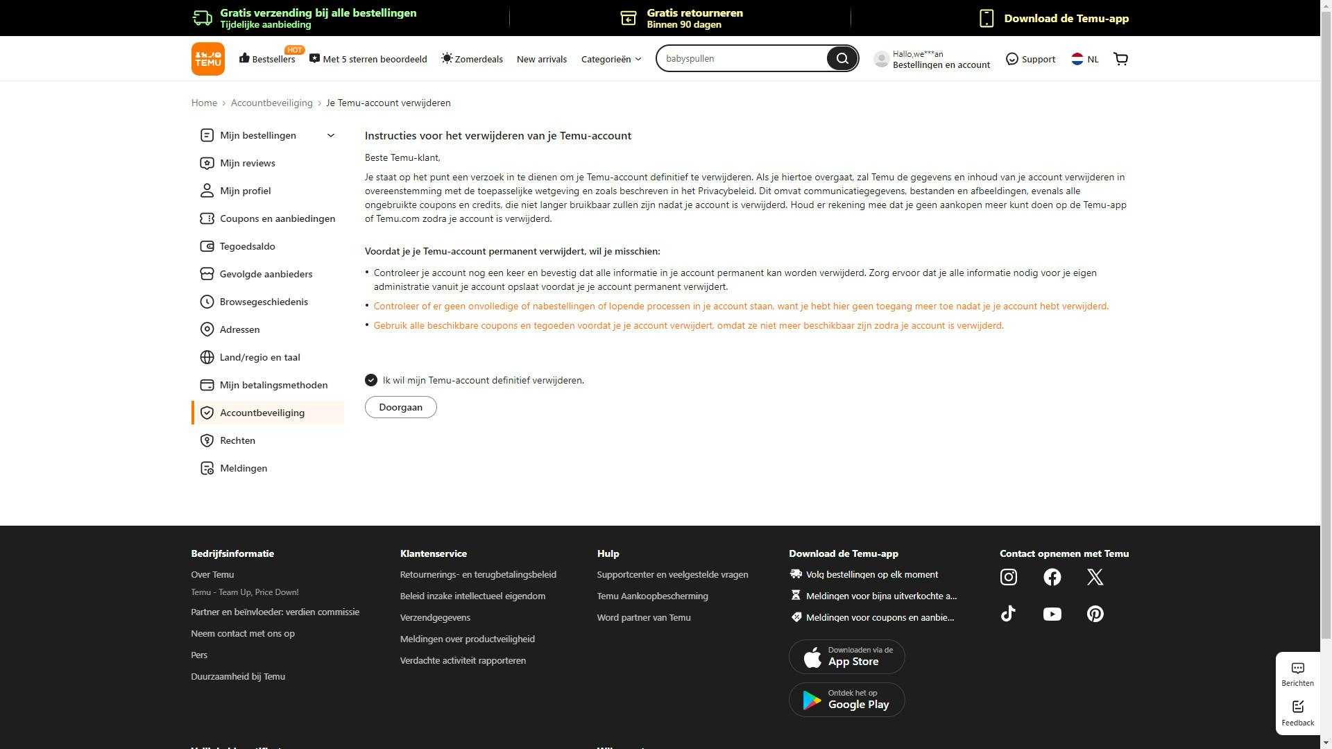The height and width of the screenshot is (749, 1332).
Task: Expand the Categorieën dropdown
Action: click(x=610, y=59)
